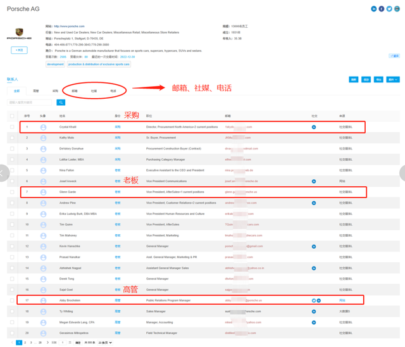Expand the blue 邮件 dropdown button
This screenshot has width=405, height=347.
click(x=393, y=80)
